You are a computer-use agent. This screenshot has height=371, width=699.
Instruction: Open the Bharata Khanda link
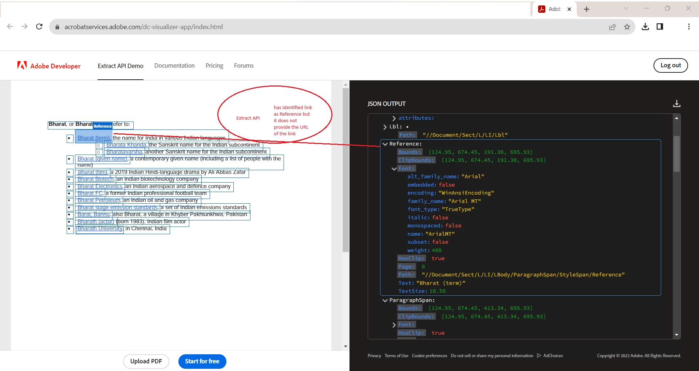pyautogui.click(x=126, y=145)
